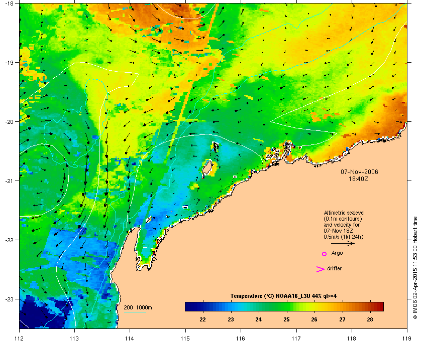
Task: Click the -18 latitude axis label
Action: 9,3
